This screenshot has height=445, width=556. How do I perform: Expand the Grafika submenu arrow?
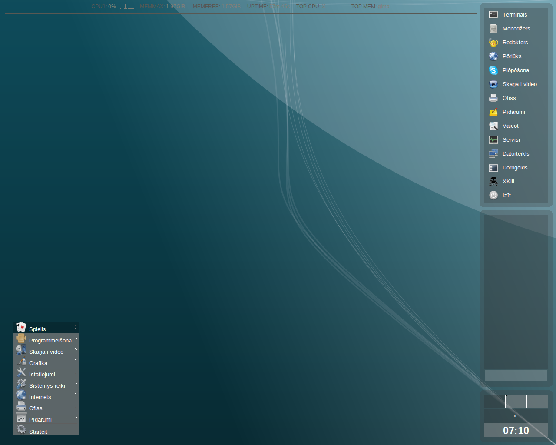pyautogui.click(x=76, y=361)
